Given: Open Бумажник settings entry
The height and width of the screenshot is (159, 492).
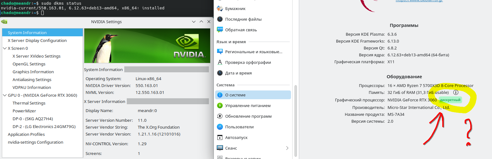Looking at the screenshot, I should pos(253,8).
